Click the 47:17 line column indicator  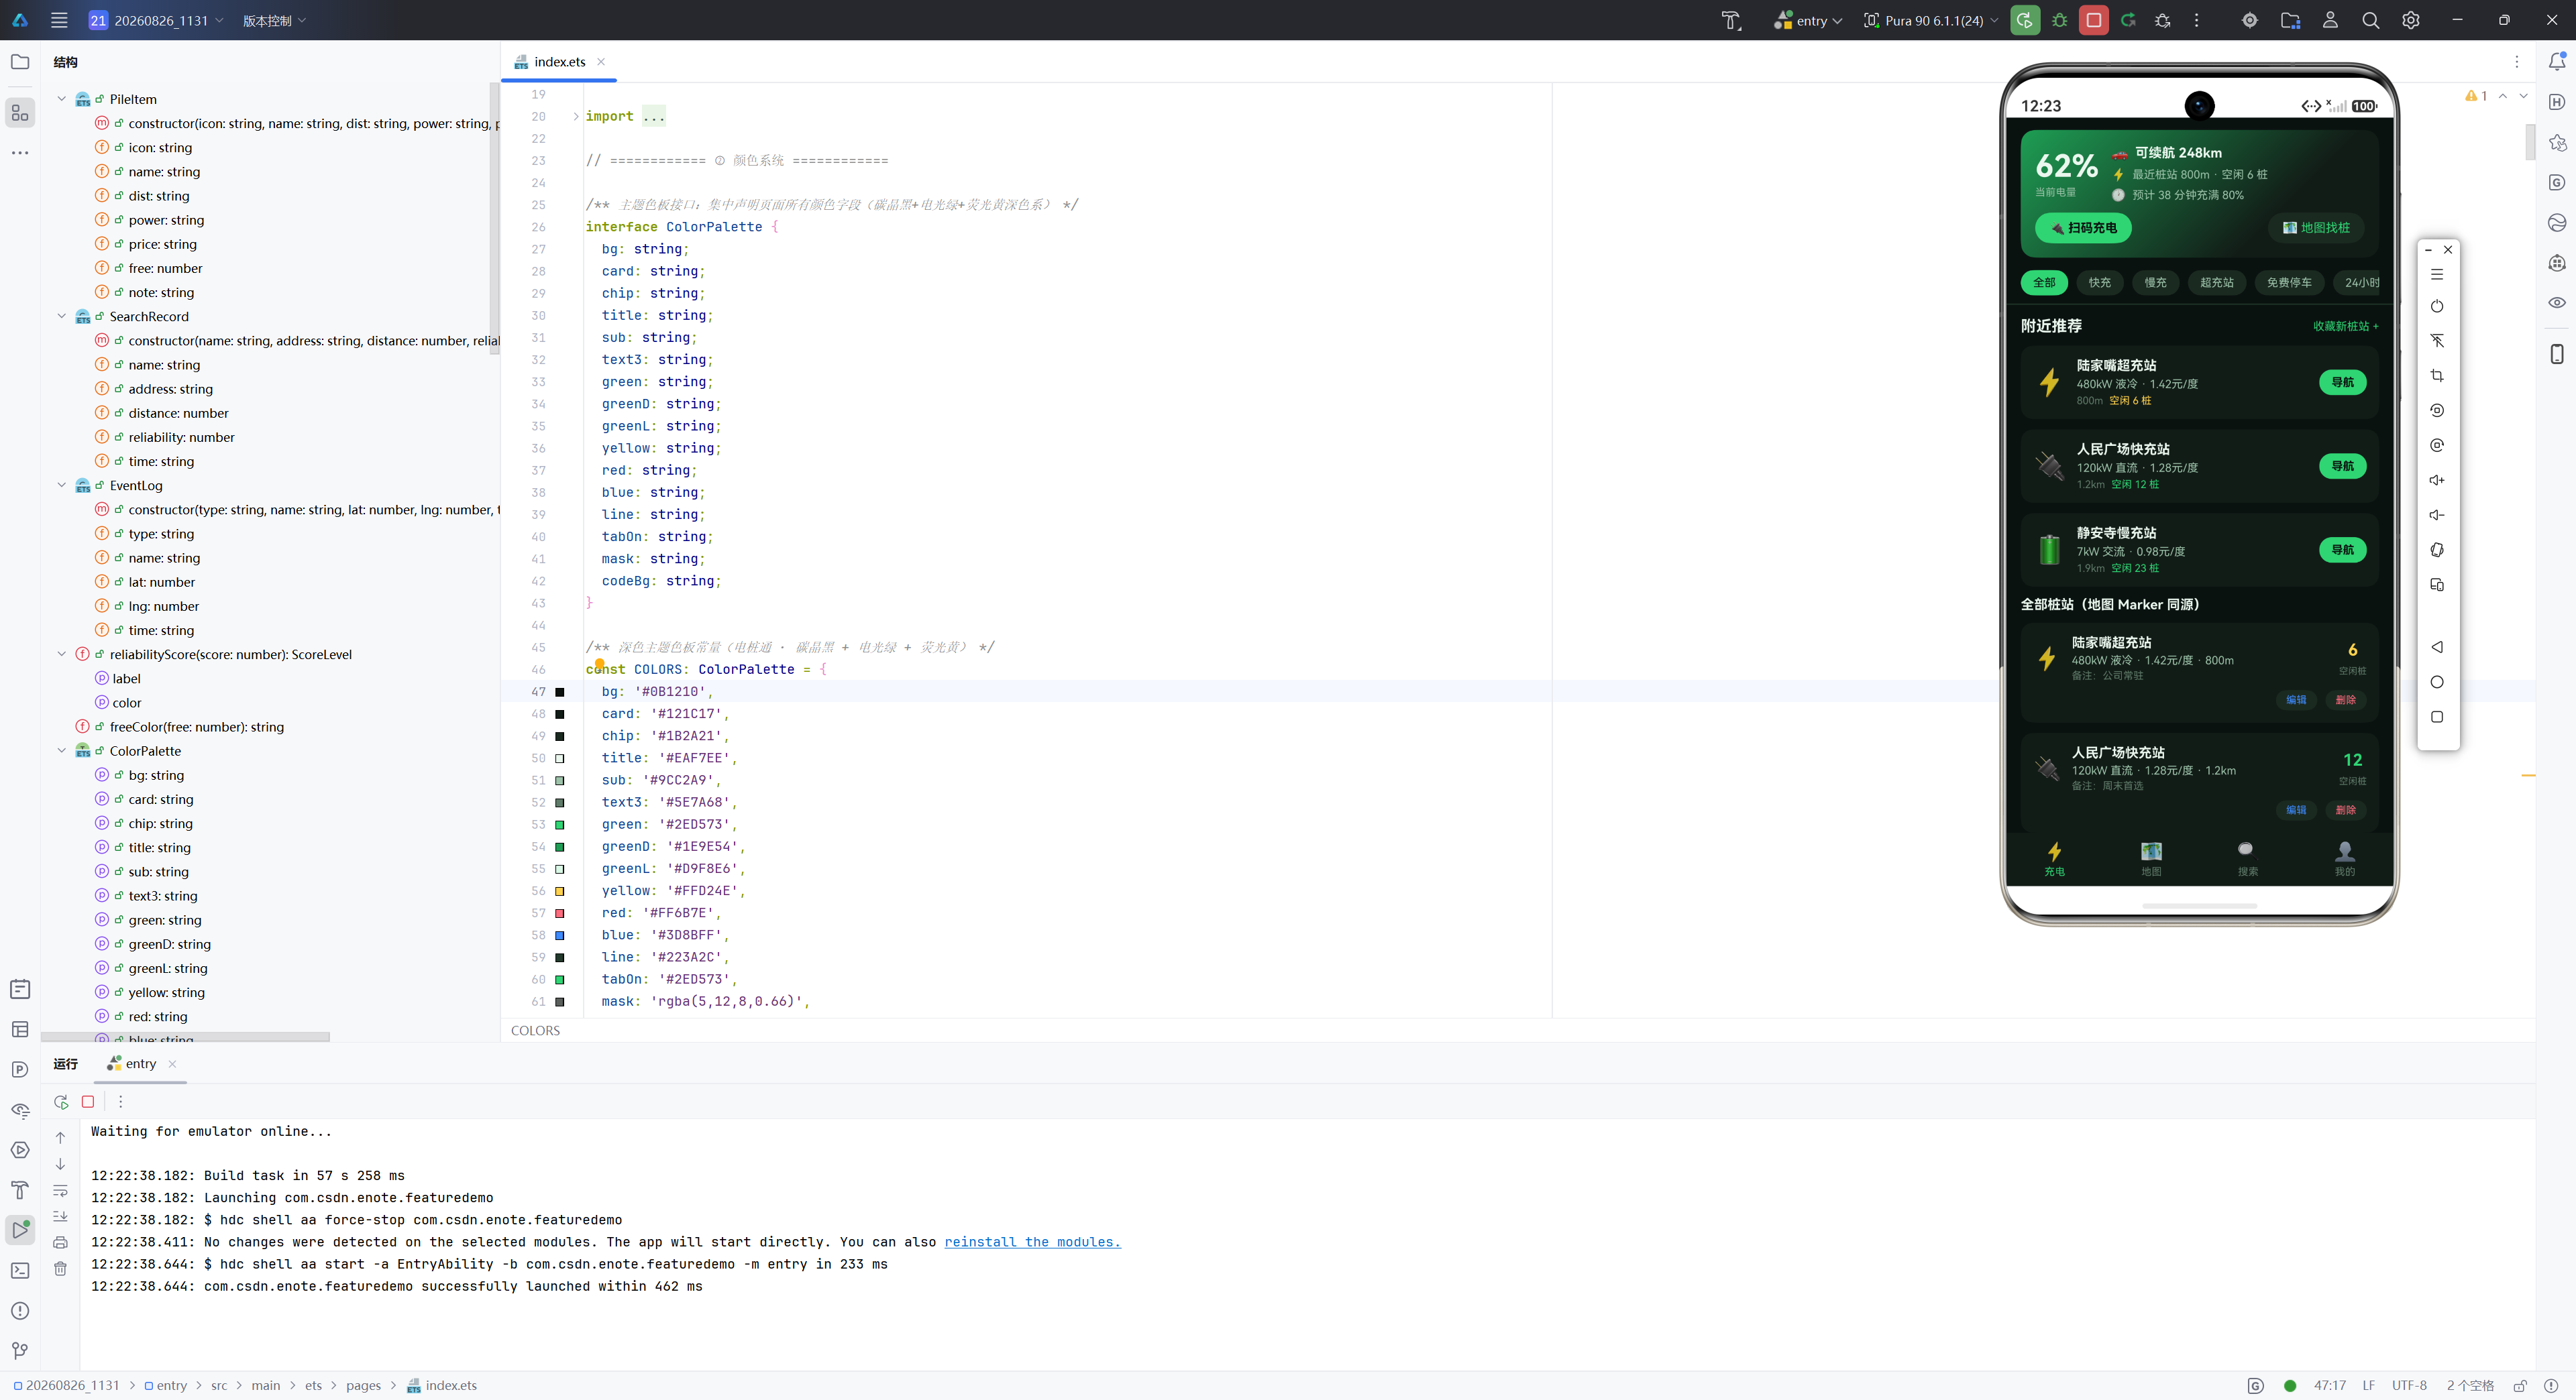point(2329,1385)
